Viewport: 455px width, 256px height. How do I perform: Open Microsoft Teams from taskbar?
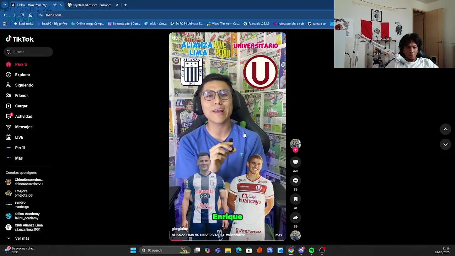tap(218, 250)
